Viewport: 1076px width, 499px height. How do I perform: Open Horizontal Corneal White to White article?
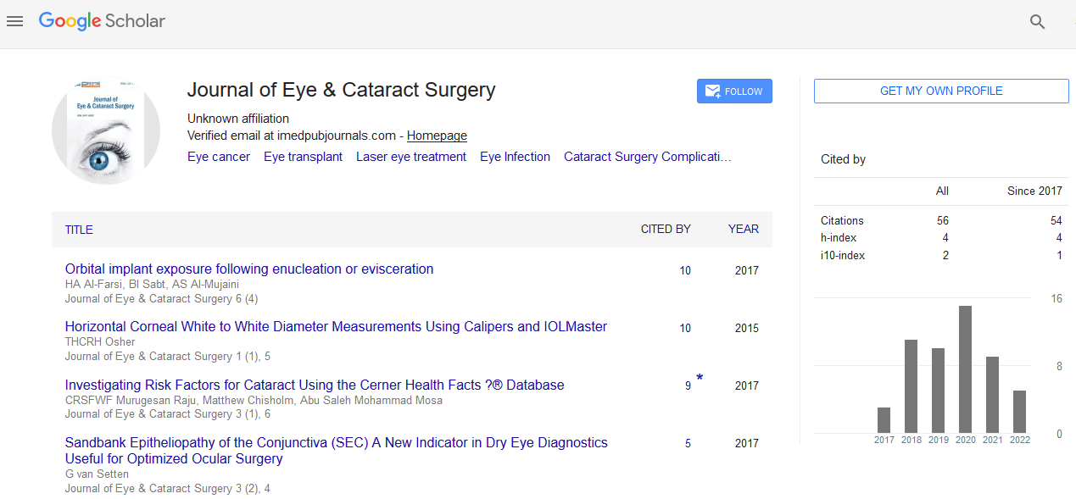(x=336, y=327)
